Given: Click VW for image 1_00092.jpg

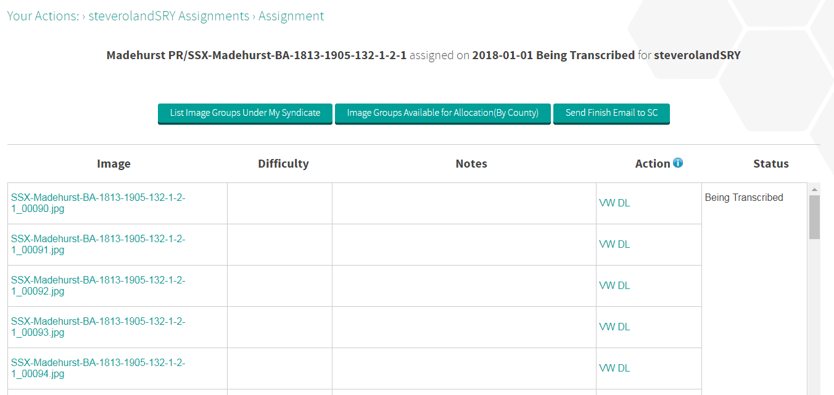Looking at the screenshot, I should 607,286.
